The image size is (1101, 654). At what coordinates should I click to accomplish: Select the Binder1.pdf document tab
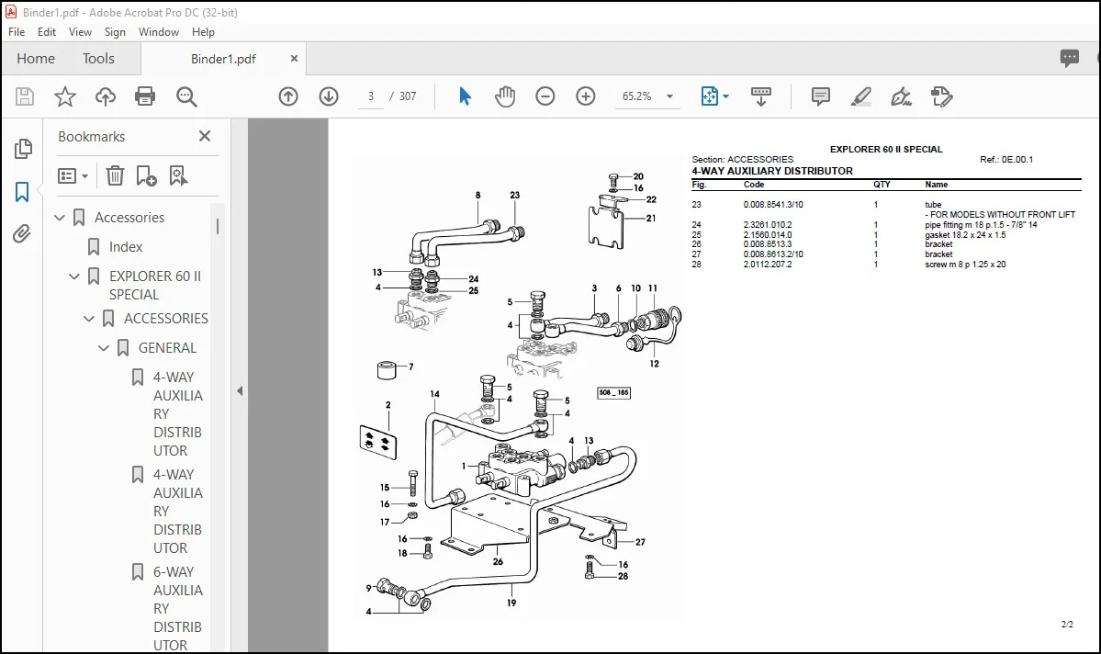[x=223, y=59]
